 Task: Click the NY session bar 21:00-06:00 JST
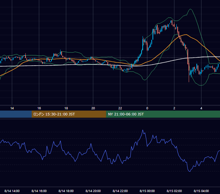tap(163, 114)
